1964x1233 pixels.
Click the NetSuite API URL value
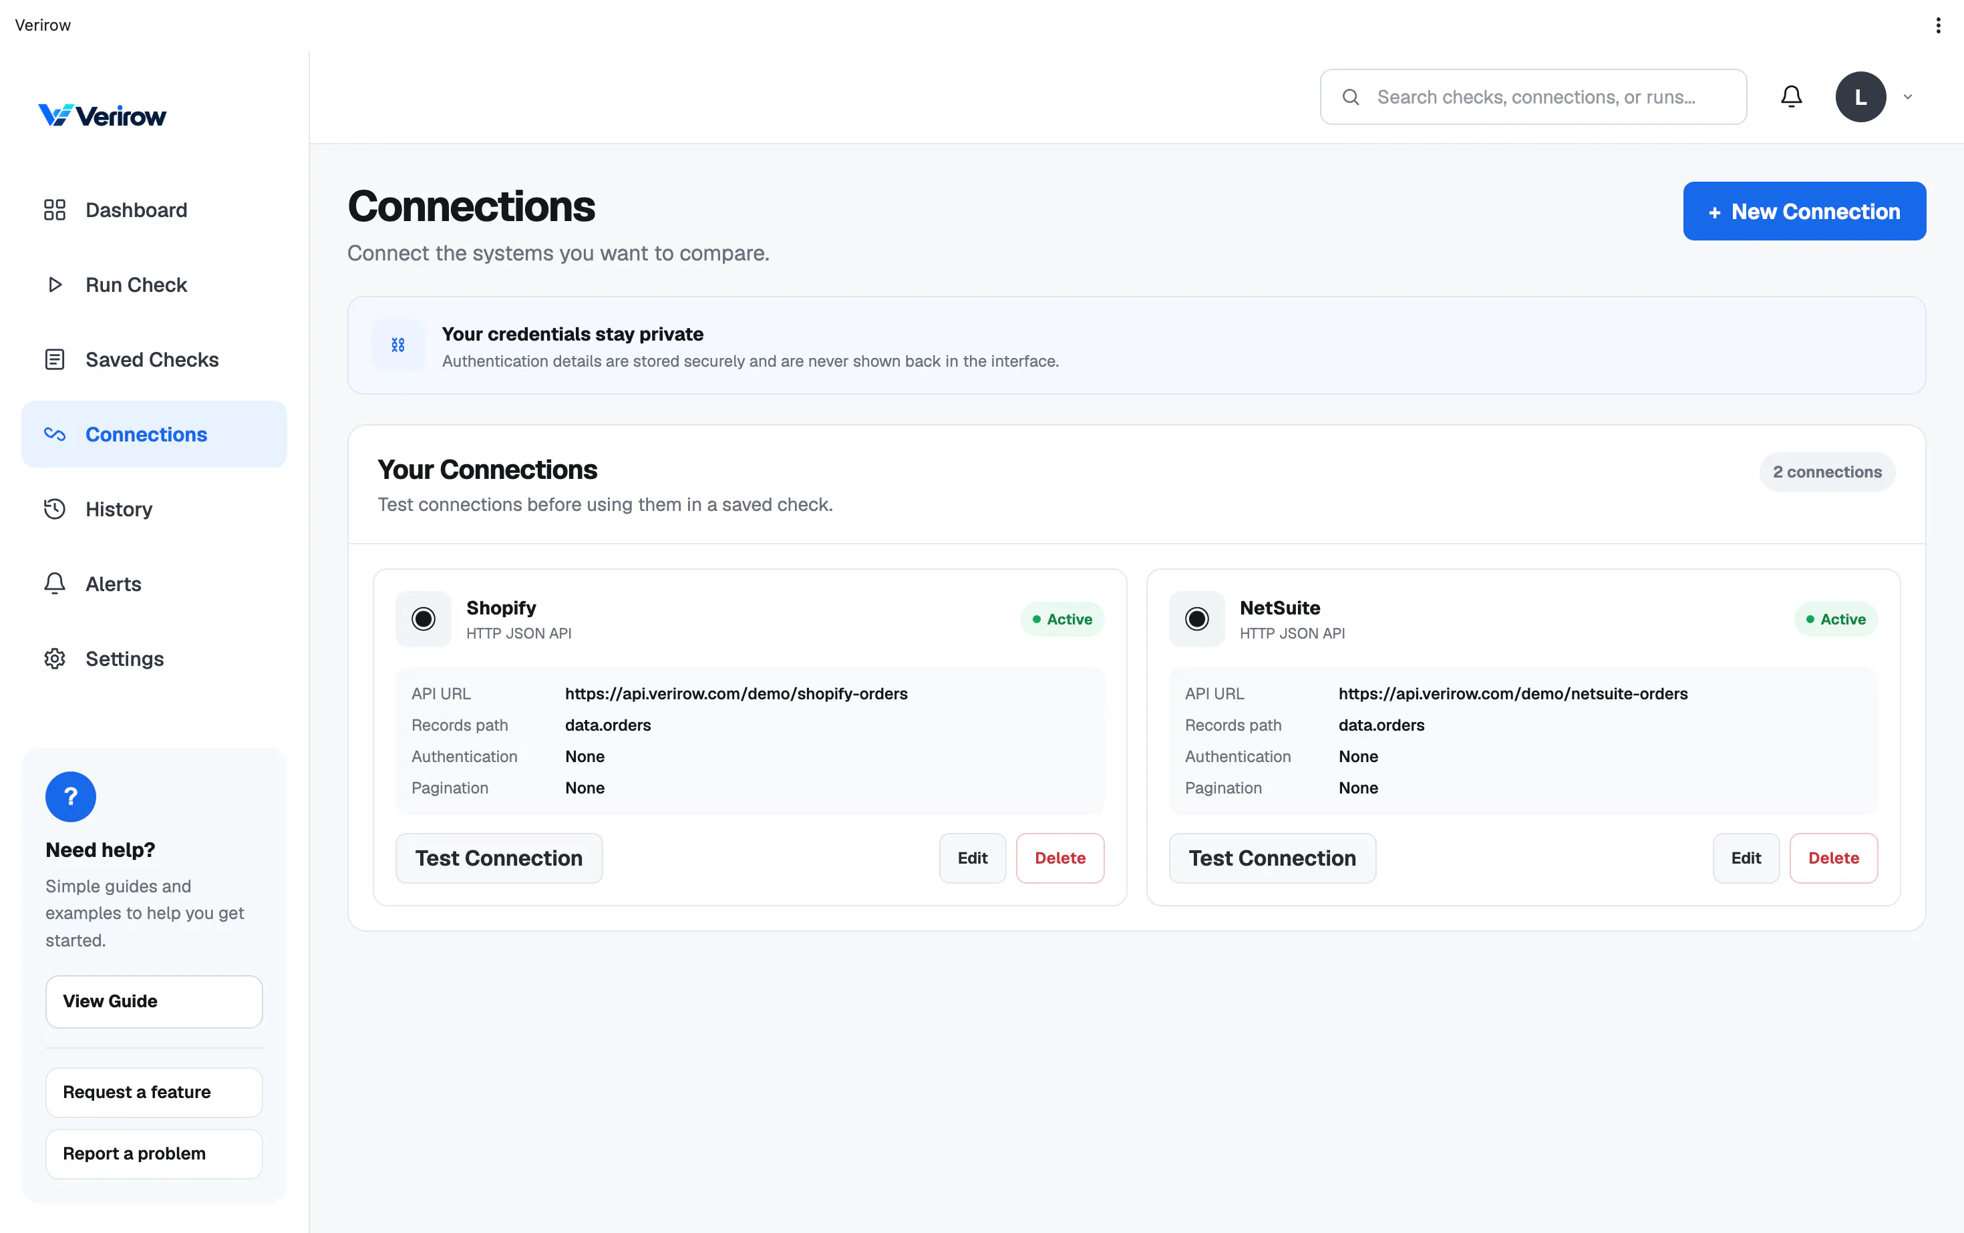click(1513, 694)
